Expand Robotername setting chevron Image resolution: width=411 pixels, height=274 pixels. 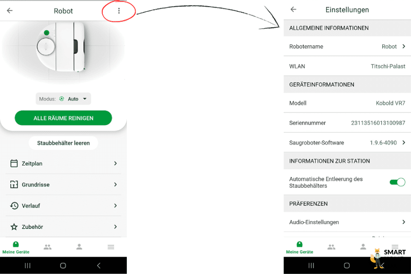404,46
